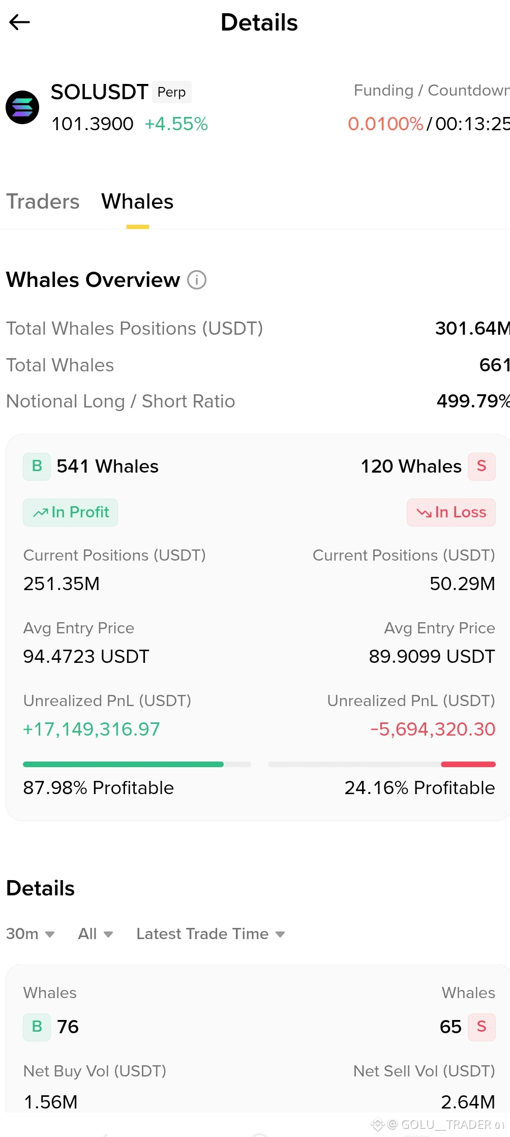Tap the SOLUSDT symbol name

pyautogui.click(x=100, y=92)
